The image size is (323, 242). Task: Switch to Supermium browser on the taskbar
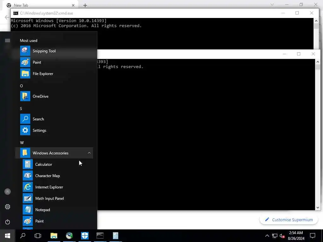[69, 236]
